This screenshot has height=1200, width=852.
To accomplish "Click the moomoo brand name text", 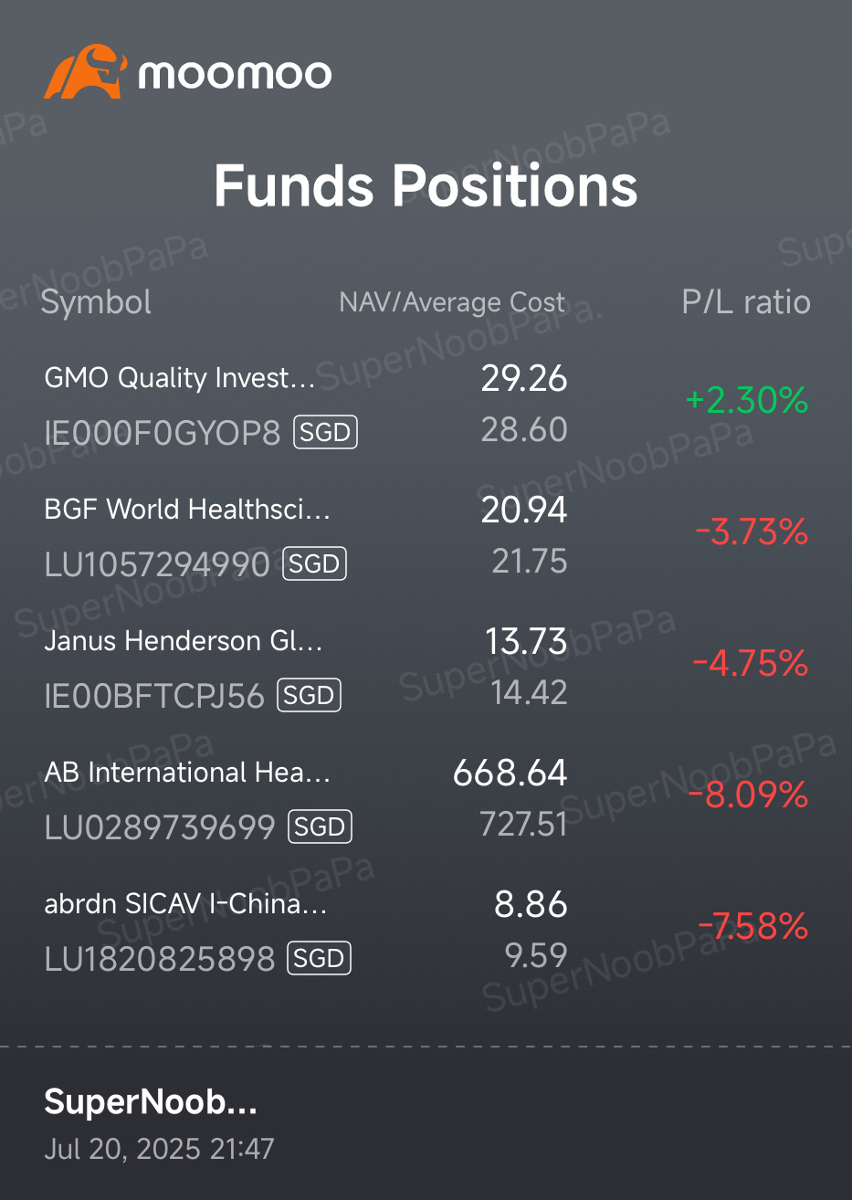I will [235, 74].
